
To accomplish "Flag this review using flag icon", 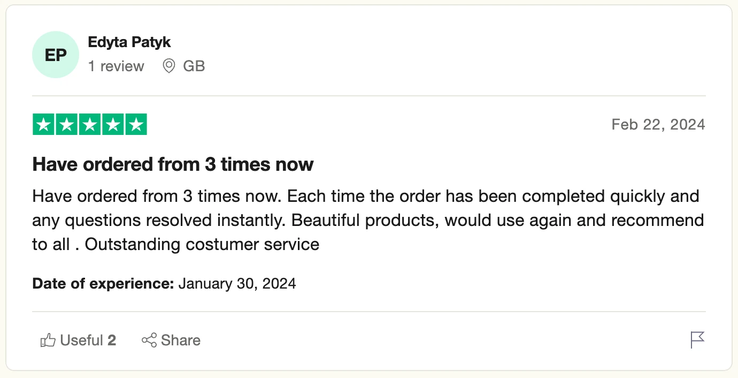I will click(697, 340).
